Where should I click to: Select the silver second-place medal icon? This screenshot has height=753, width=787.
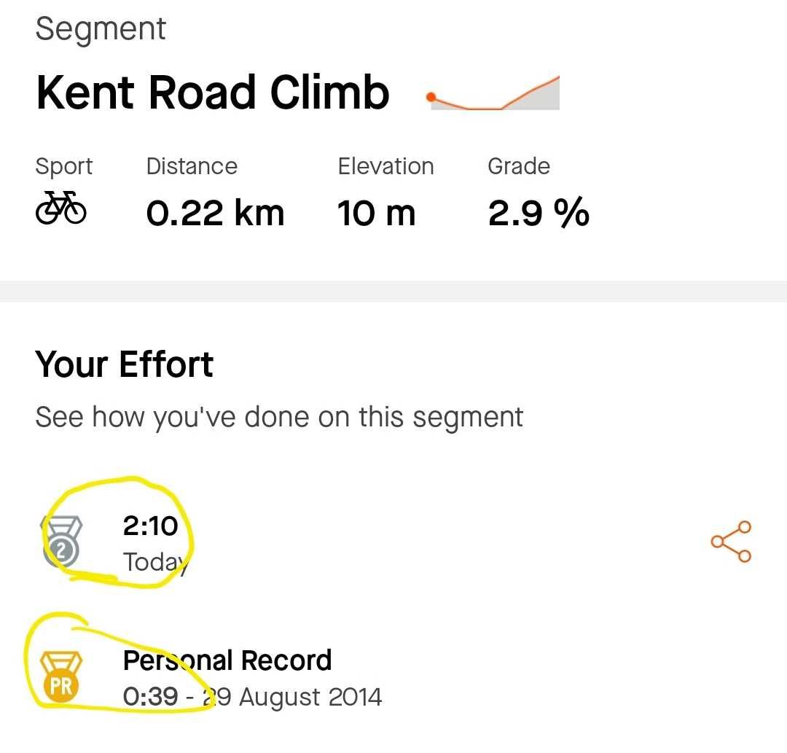point(61,541)
